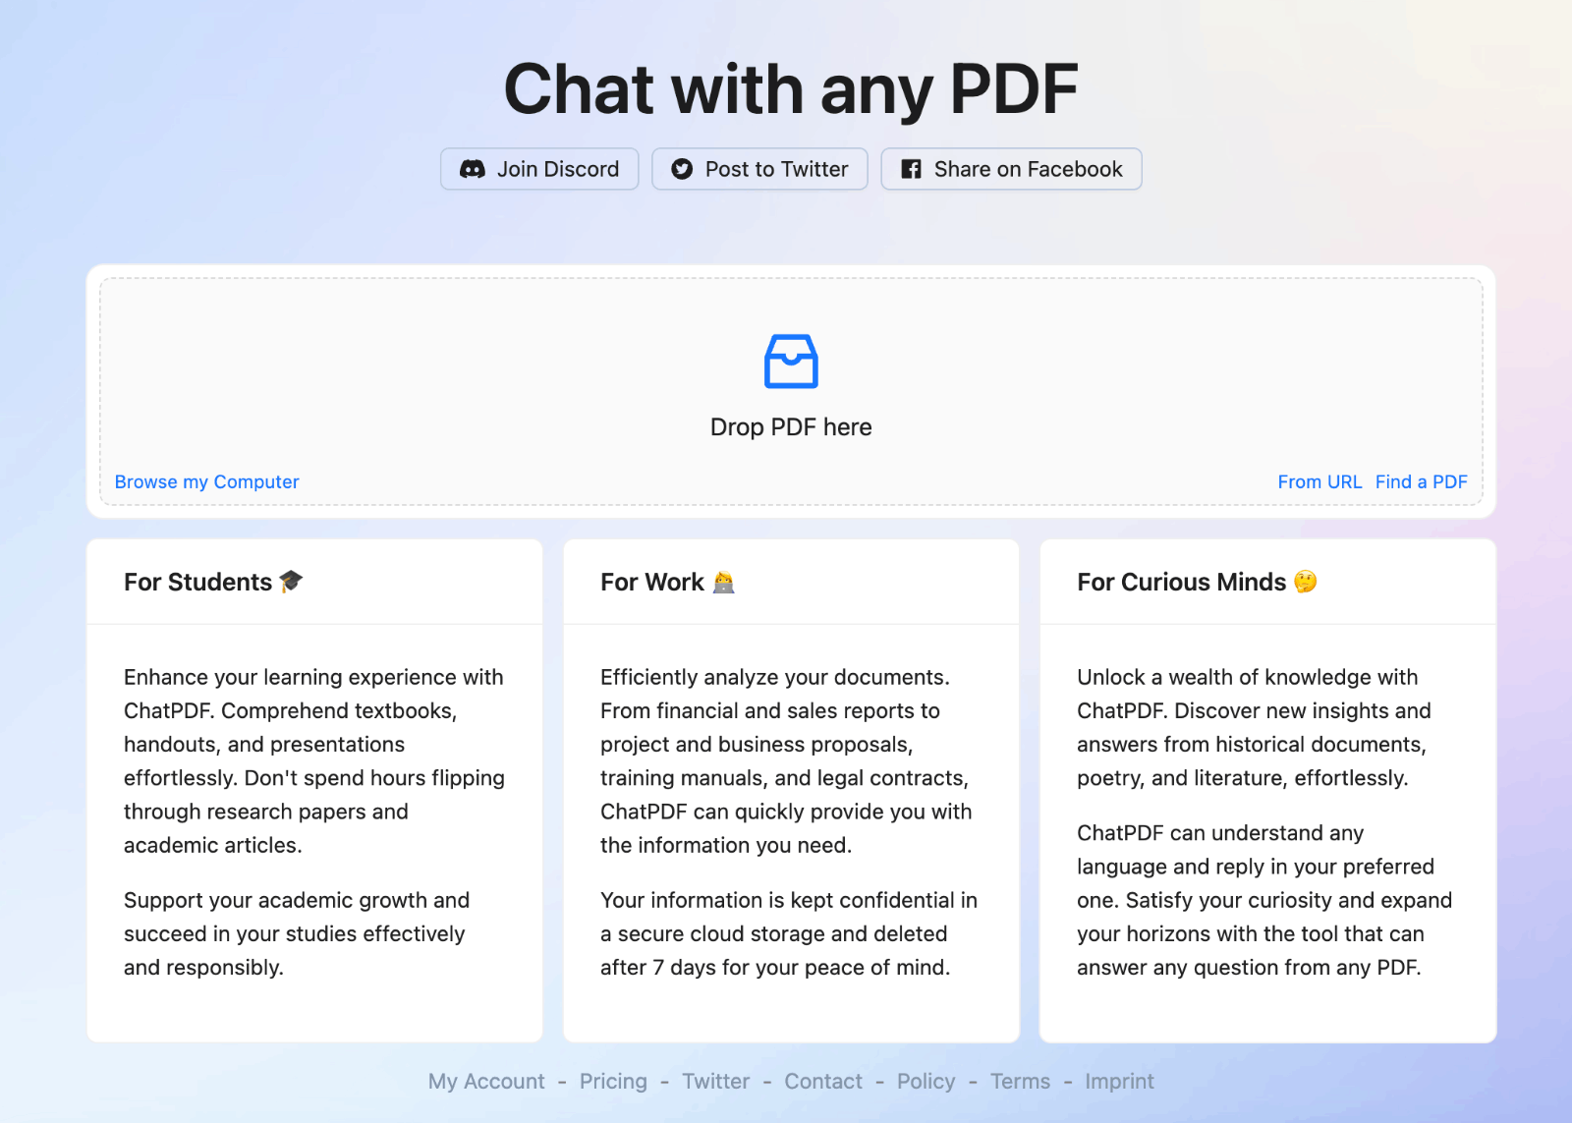Open the Contact footer link
Viewport: 1572px width, 1123px height.
coord(823,1081)
